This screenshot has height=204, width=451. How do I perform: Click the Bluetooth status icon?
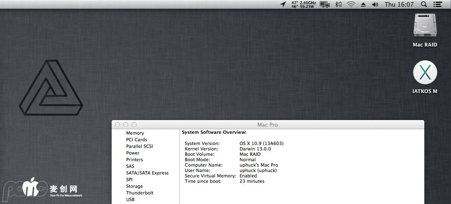339,5
